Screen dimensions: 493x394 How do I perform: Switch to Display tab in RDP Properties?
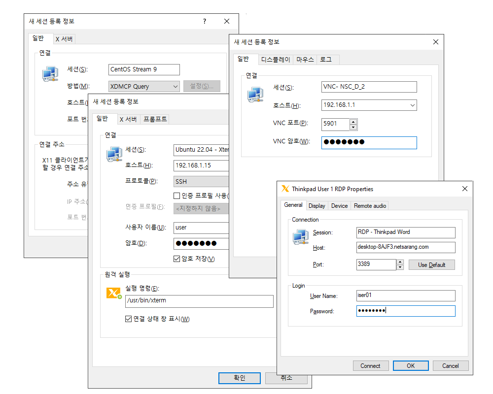coord(317,206)
